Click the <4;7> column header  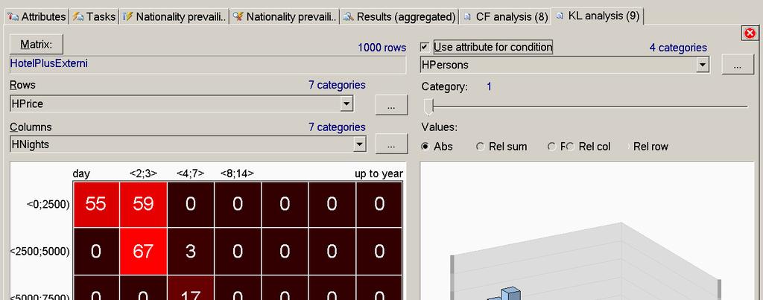[190, 173]
